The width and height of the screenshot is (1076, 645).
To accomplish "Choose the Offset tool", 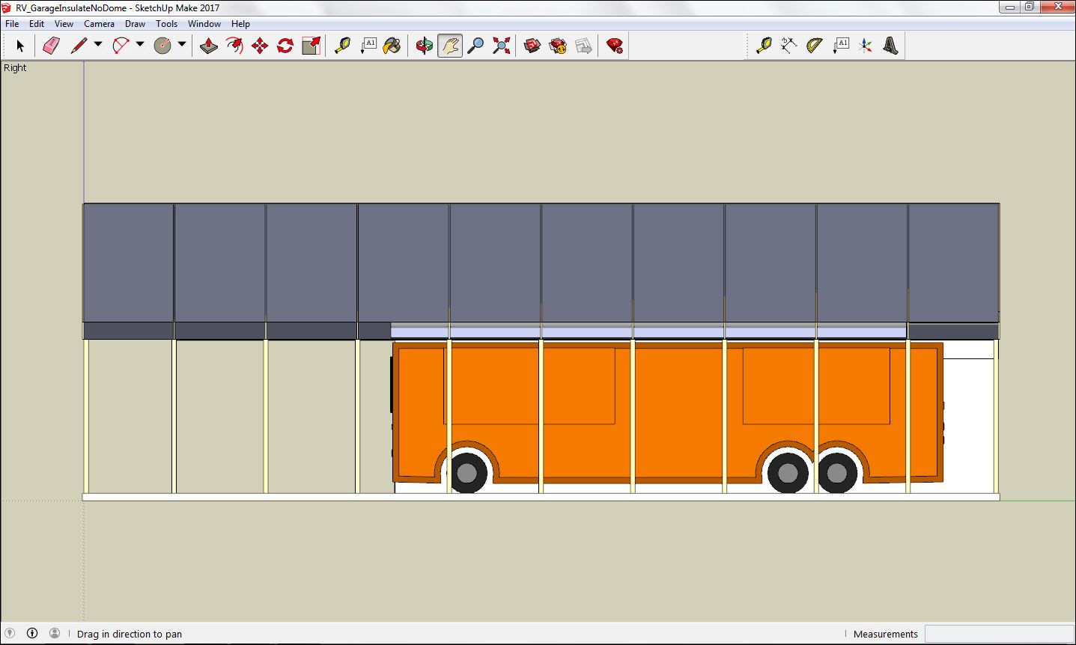I will [x=234, y=46].
